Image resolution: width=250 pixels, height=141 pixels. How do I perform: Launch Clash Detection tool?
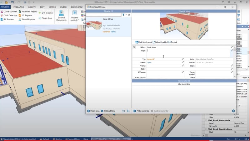click(9, 15)
